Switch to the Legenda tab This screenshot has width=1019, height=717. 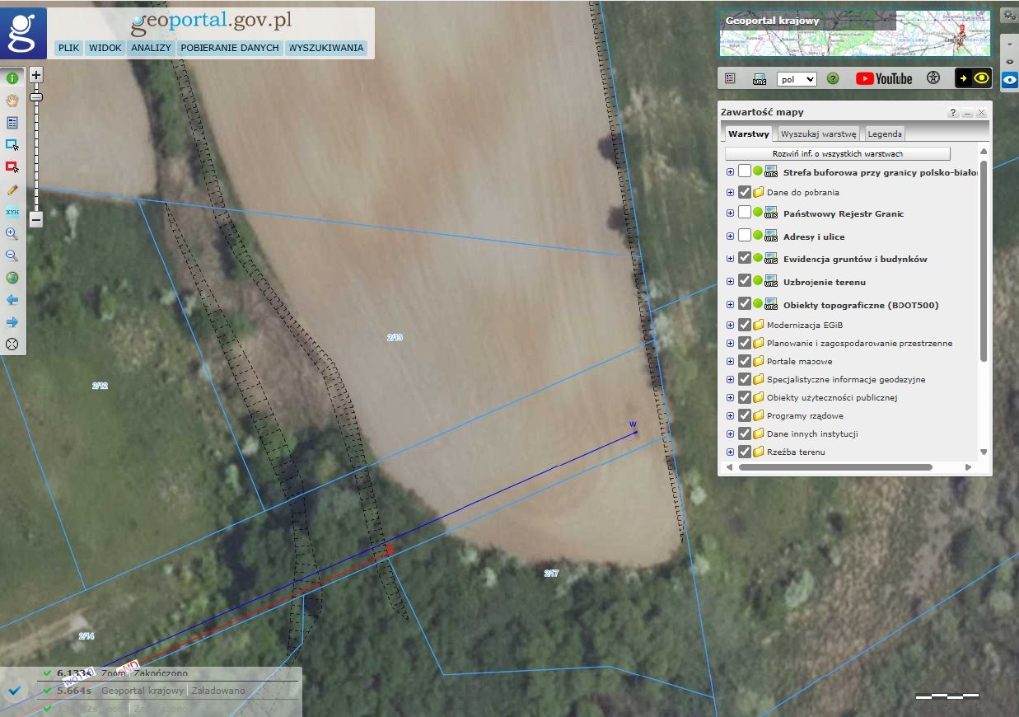[884, 134]
